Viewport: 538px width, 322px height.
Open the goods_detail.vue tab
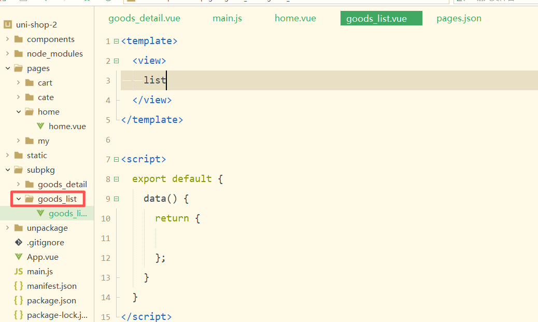pos(144,18)
